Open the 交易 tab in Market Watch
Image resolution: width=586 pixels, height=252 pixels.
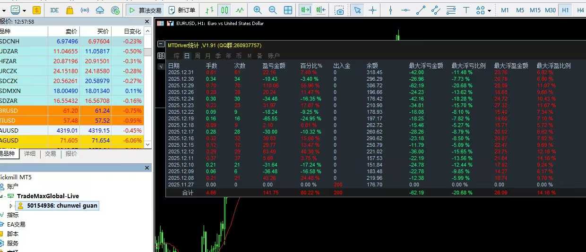[50, 154]
